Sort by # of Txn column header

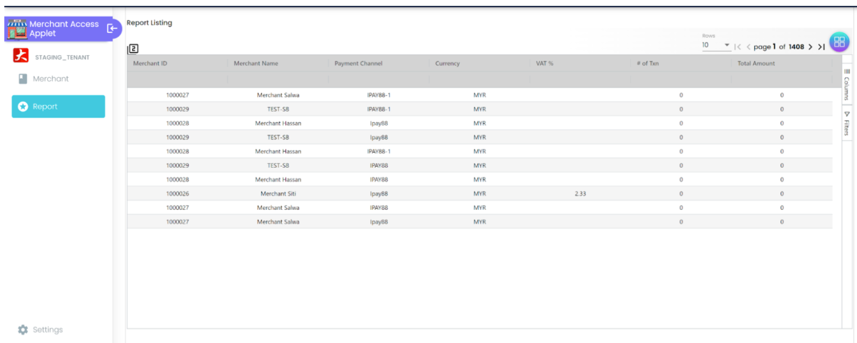(x=681, y=63)
